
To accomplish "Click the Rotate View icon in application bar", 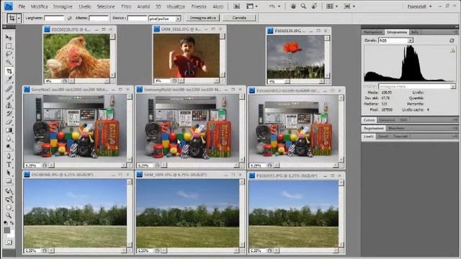I will [314, 6].
